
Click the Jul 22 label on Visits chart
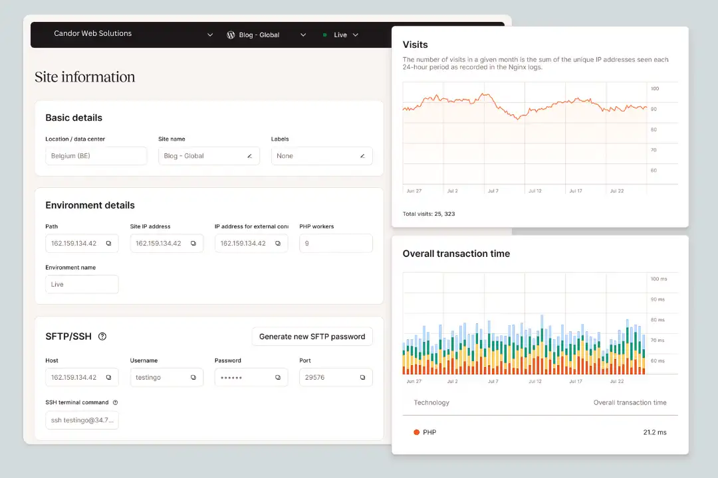(617, 191)
